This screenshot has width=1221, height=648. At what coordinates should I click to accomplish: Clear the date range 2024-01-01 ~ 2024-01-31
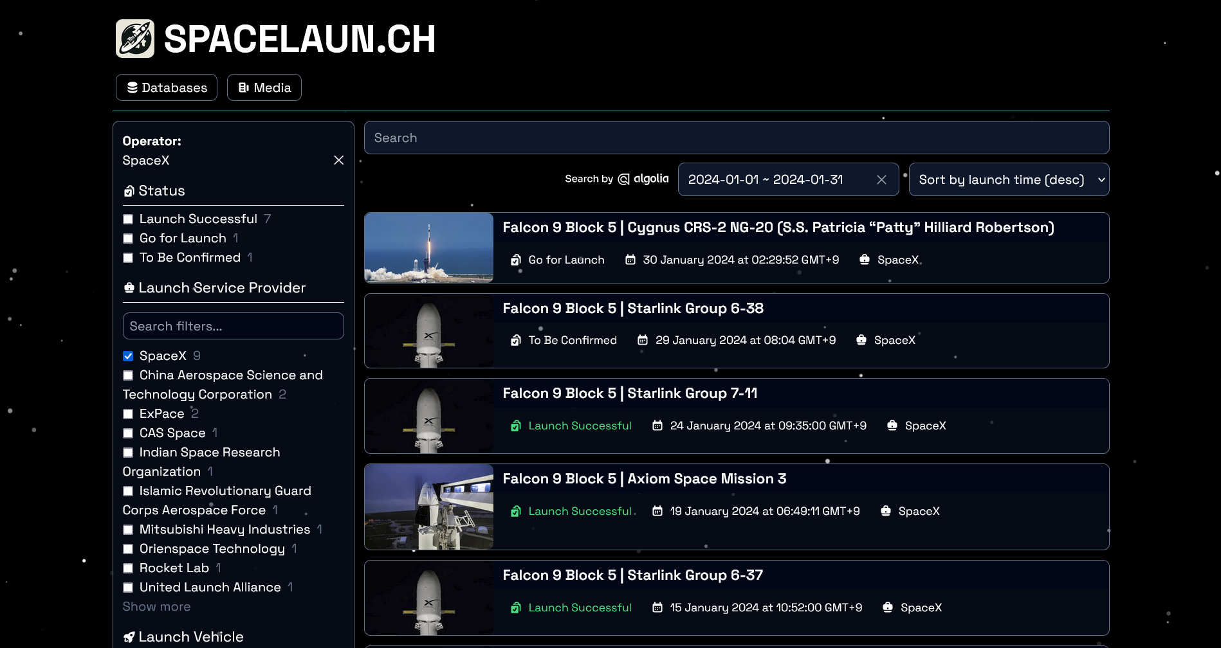click(881, 180)
